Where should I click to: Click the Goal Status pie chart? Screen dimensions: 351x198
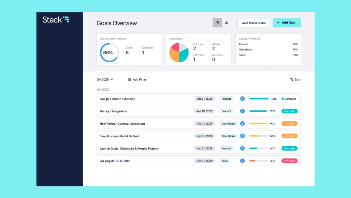click(x=179, y=52)
